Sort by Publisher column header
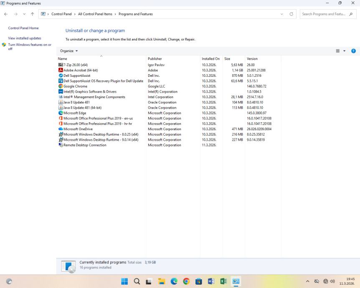 173,59
